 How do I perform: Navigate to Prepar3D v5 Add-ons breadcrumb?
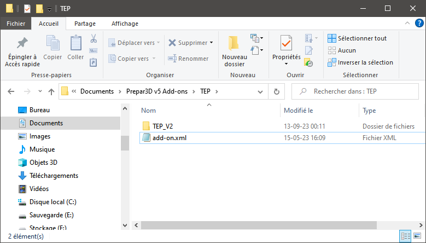(x=157, y=91)
